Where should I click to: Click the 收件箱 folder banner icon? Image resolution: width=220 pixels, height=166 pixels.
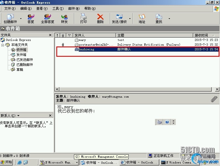pyautogui.click(x=3, y=28)
